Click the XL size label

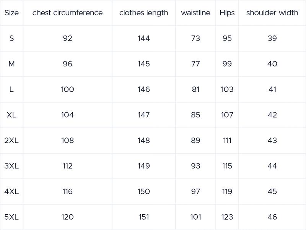coord(11,115)
